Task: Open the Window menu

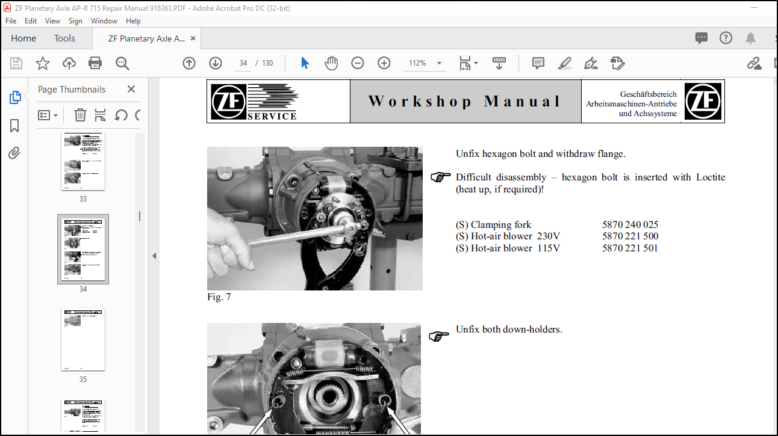Action: pos(104,20)
